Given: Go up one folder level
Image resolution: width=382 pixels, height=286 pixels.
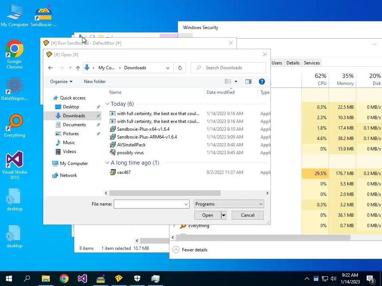Looking at the screenshot, I should pyautogui.click(x=78, y=68).
